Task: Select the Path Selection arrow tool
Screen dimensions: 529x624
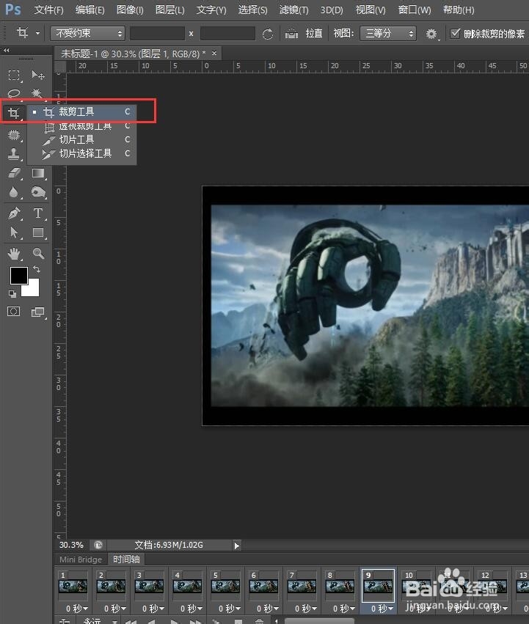Action: [x=14, y=232]
